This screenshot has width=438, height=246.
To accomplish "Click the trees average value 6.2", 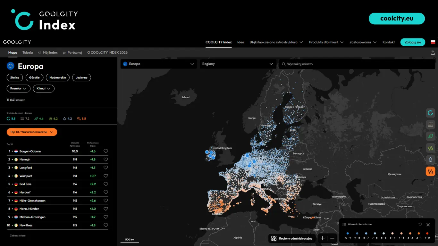I will coord(53,119).
